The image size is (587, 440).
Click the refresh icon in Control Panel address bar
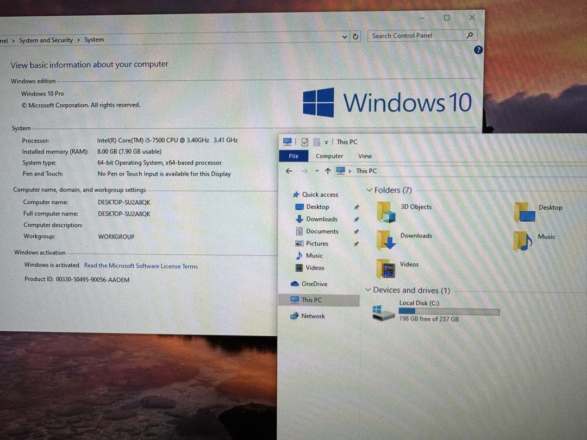355,36
